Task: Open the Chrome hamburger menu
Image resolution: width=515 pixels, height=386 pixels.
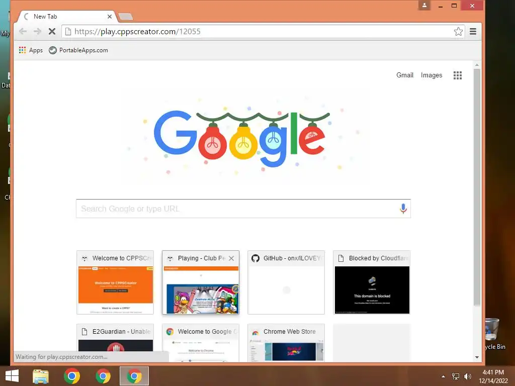Action: [x=473, y=32]
